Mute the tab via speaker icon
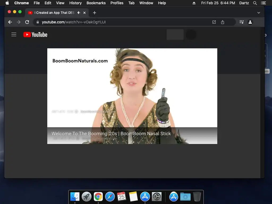Image resolution: width=272 pixels, height=204 pixels. (79, 13)
